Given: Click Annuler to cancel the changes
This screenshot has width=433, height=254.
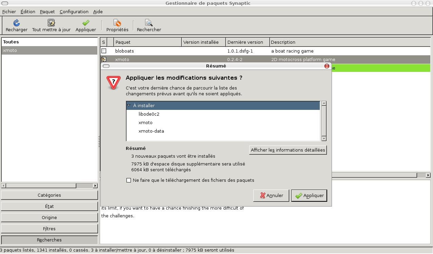Looking at the screenshot, I should click(x=271, y=195).
